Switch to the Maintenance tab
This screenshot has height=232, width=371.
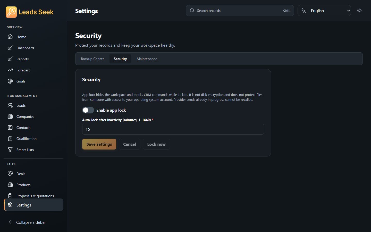coord(147,59)
